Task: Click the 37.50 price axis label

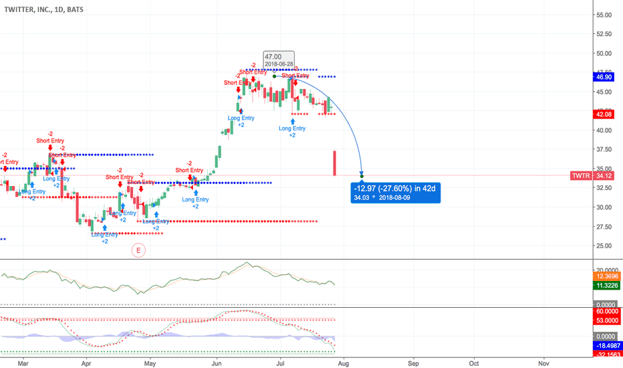Action: coord(604,150)
